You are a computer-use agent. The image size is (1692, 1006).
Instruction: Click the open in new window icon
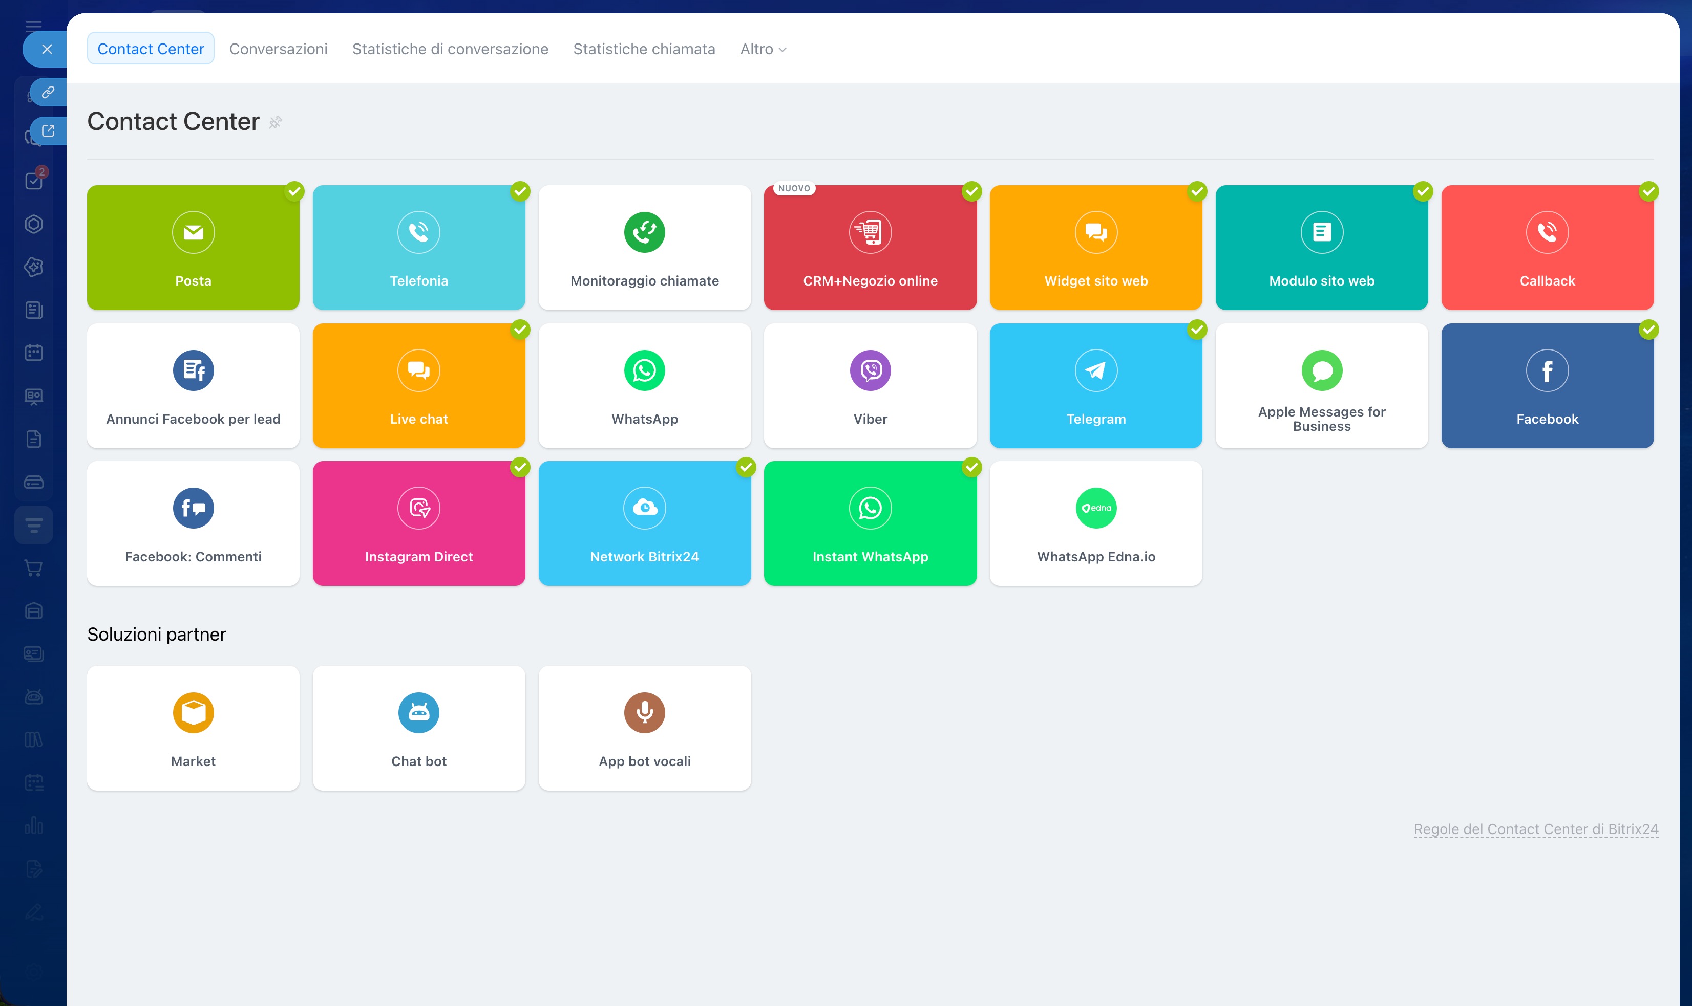click(x=48, y=131)
